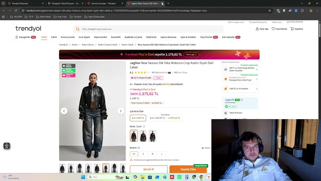Choose the 2 x 1.139,05 TL bundle option

(x=165, y=118)
